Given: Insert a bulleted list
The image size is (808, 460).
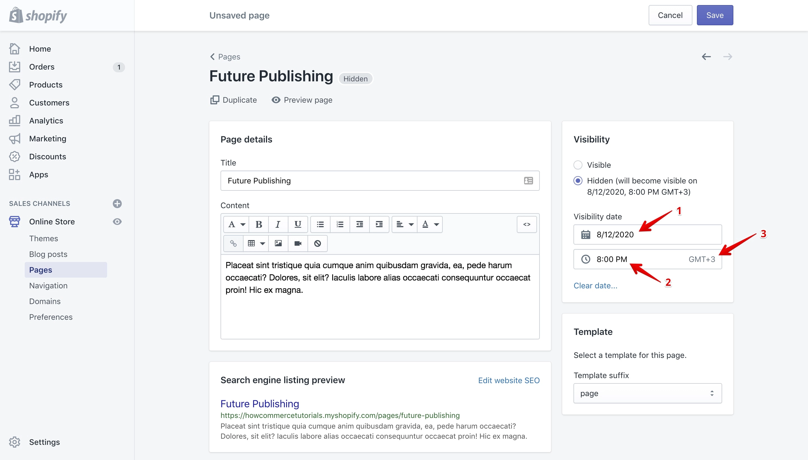Looking at the screenshot, I should (320, 224).
